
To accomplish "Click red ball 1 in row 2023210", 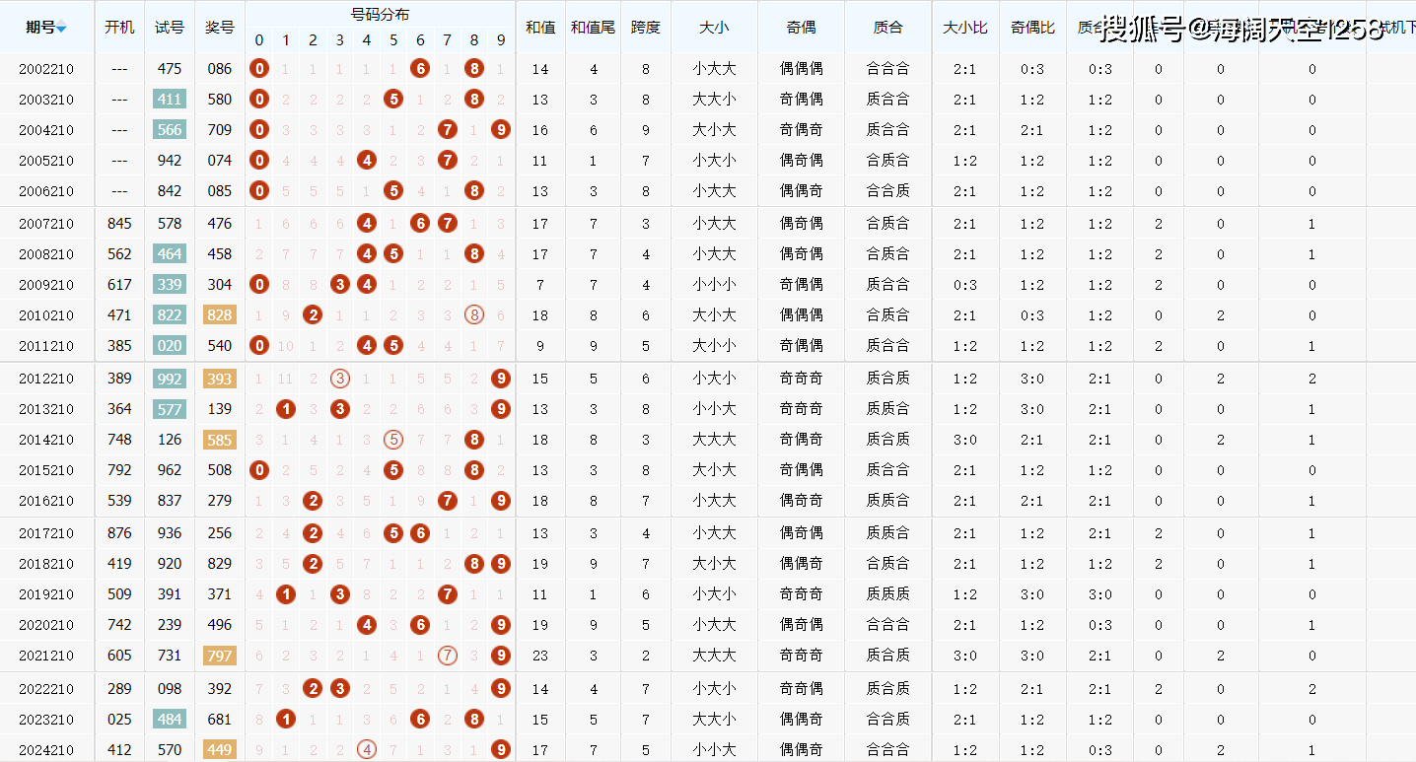I will click(x=286, y=720).
